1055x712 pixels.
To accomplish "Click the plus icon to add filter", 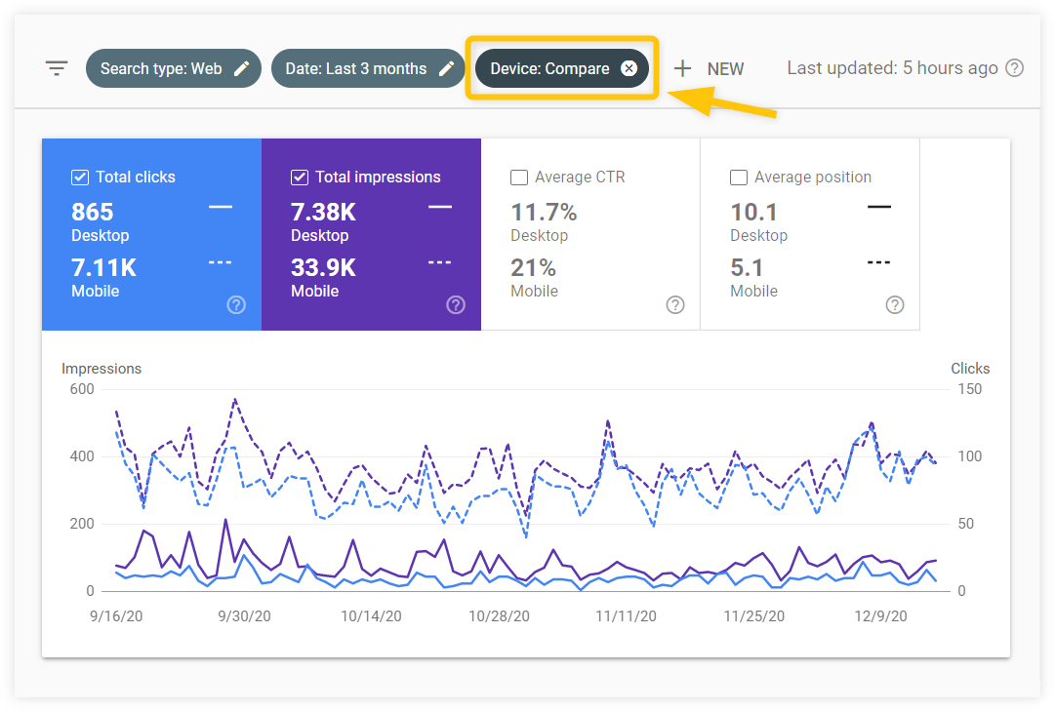I will pyautogui.click(x=683, y=68).
